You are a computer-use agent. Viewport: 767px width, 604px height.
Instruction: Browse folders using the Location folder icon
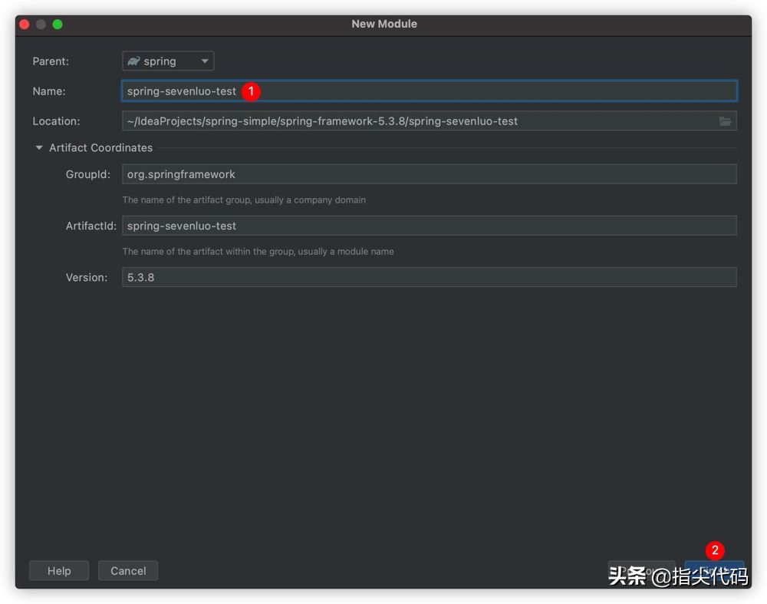tap(725, 121)
